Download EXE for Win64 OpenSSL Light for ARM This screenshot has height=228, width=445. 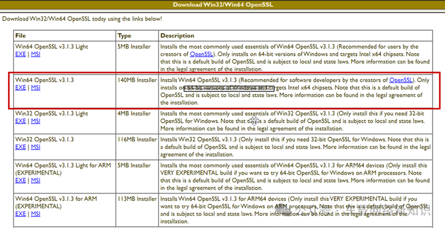click(x=21, y=180)
